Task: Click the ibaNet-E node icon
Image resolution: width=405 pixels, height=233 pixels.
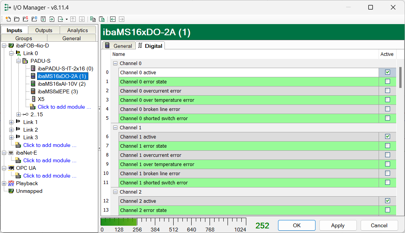Action: tap(11, 153)
